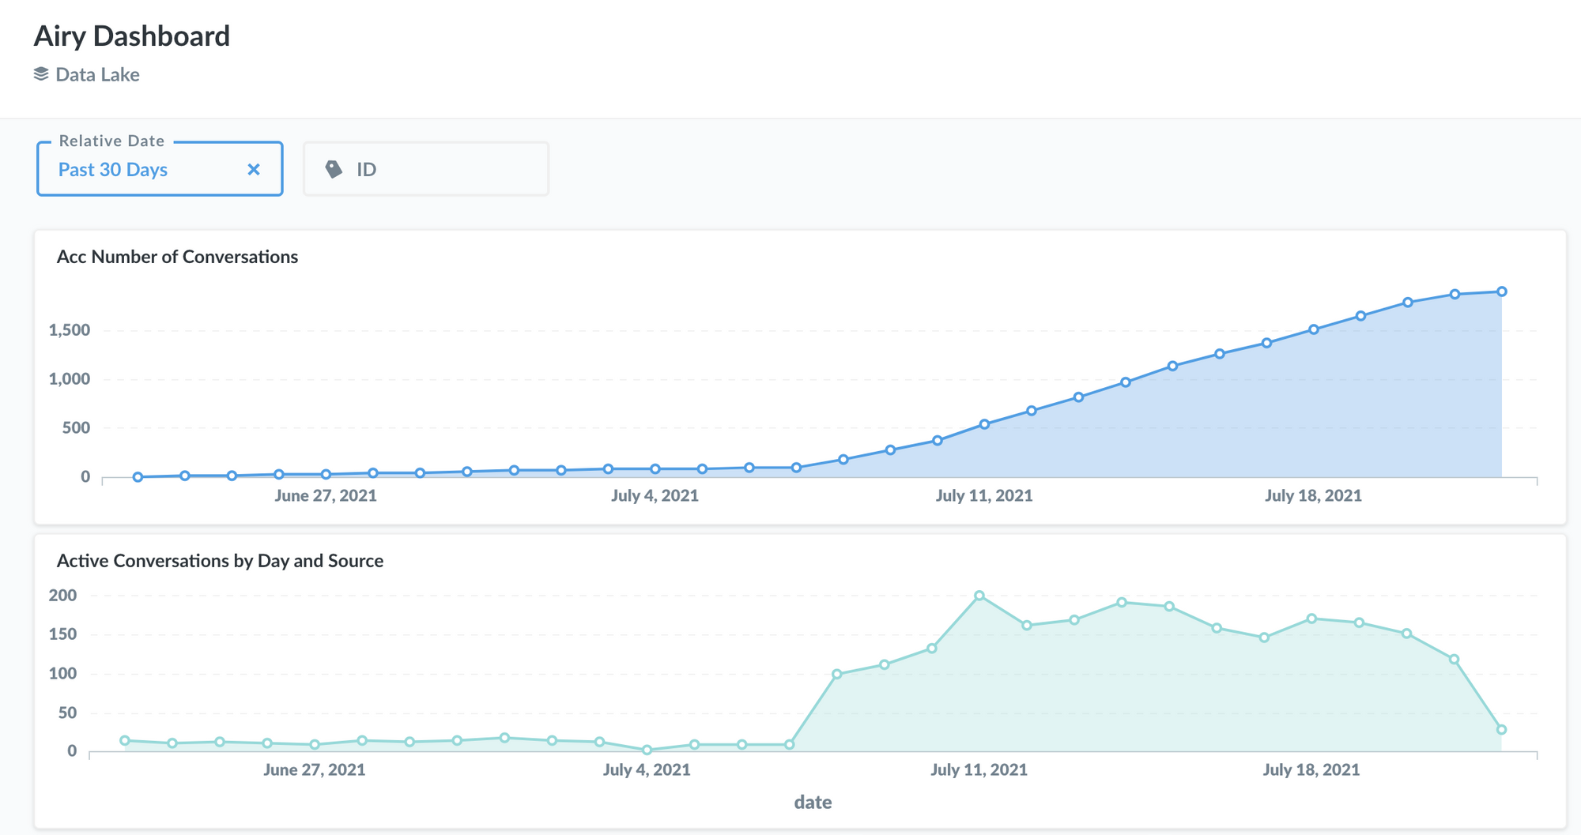
Task: Select the last data point in the Acc Number of Conversations chart
Action: click(1502, 291)
